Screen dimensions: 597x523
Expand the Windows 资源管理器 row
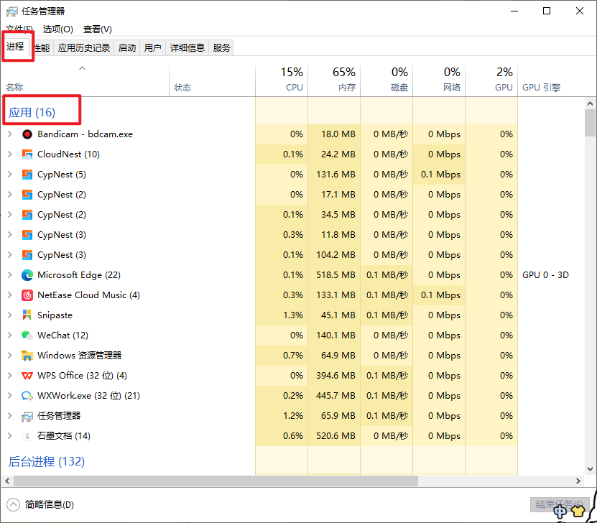[x=10, y=355]
